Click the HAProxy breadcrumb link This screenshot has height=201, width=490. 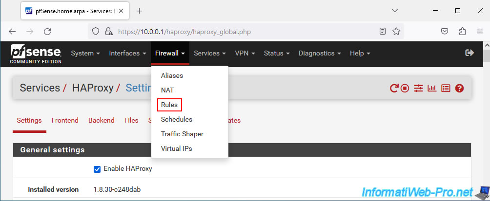pyautogui.click(x=93, y=88)
